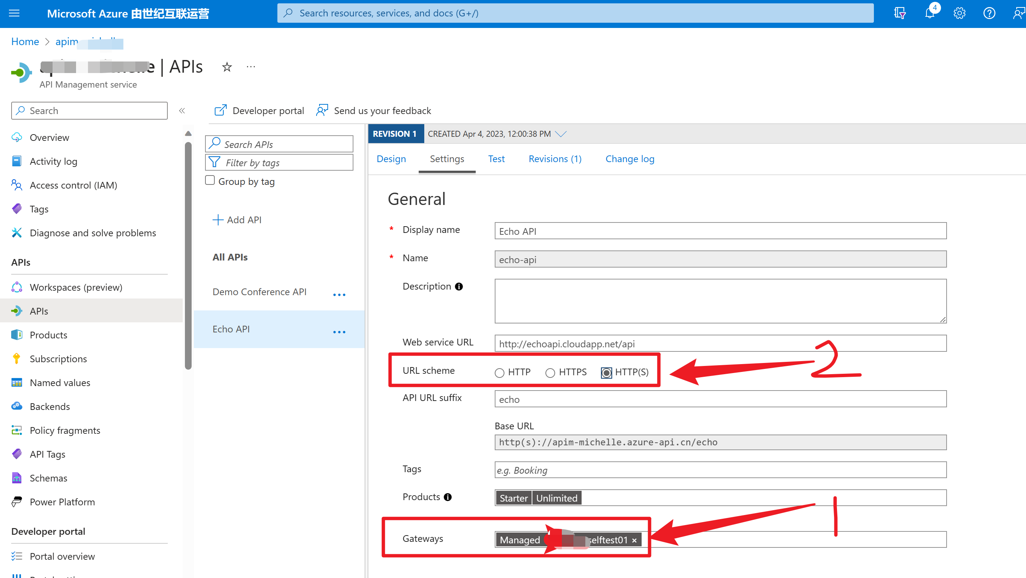Click the help question mark icon
This screenshot has width=1026, height=578.
tap(989, 13)
